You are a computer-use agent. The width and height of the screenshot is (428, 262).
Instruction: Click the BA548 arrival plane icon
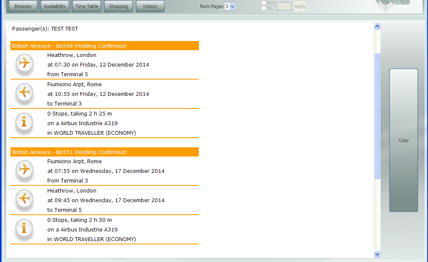(x=24, y=92)
